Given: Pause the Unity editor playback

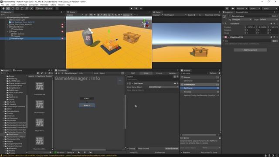Looking at the screenshot, I should click(x=136, y=8).
